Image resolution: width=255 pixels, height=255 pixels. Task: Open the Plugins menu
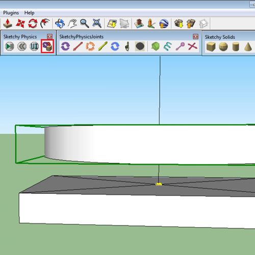[x=11, y=13]
